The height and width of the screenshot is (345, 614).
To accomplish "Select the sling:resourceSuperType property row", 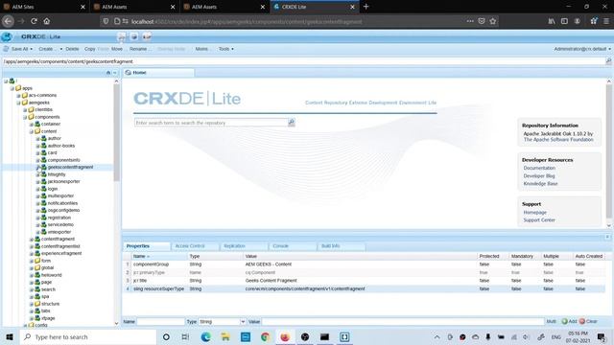I will point(365,289).
